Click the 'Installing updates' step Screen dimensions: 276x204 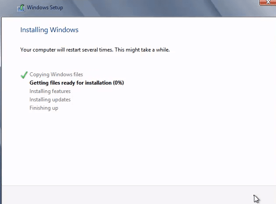50,100
